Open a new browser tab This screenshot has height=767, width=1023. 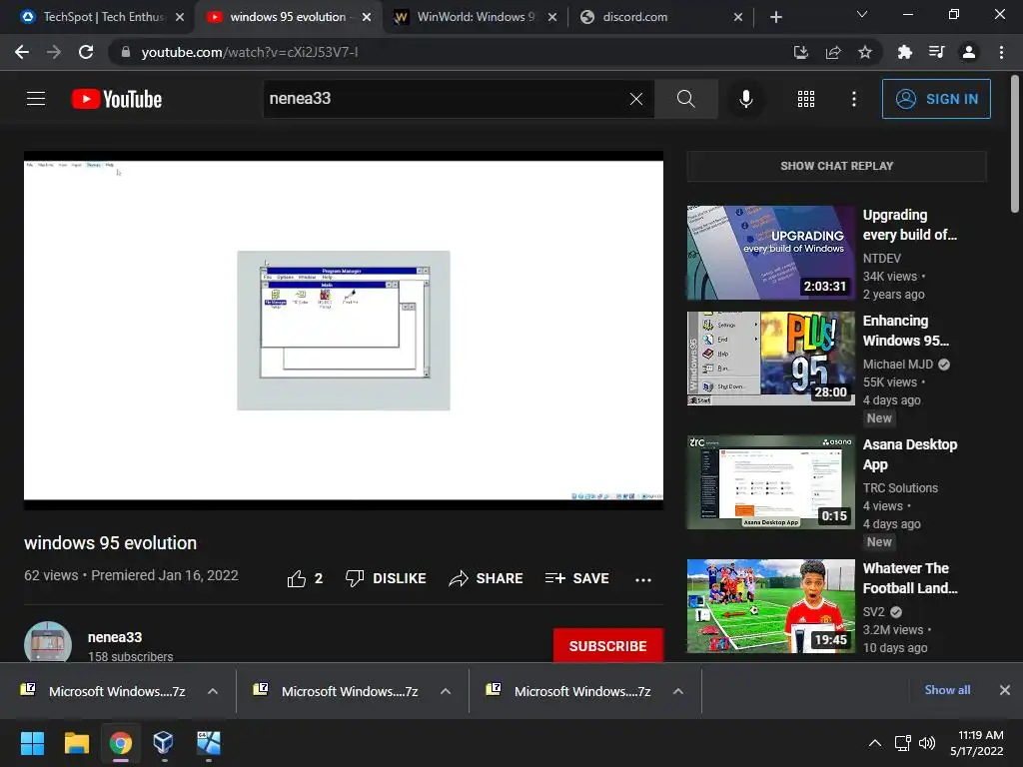click(775, 17)
